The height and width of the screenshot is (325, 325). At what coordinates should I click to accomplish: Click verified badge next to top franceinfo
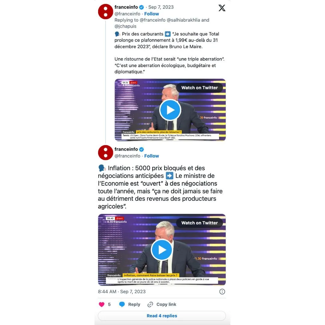141,7
